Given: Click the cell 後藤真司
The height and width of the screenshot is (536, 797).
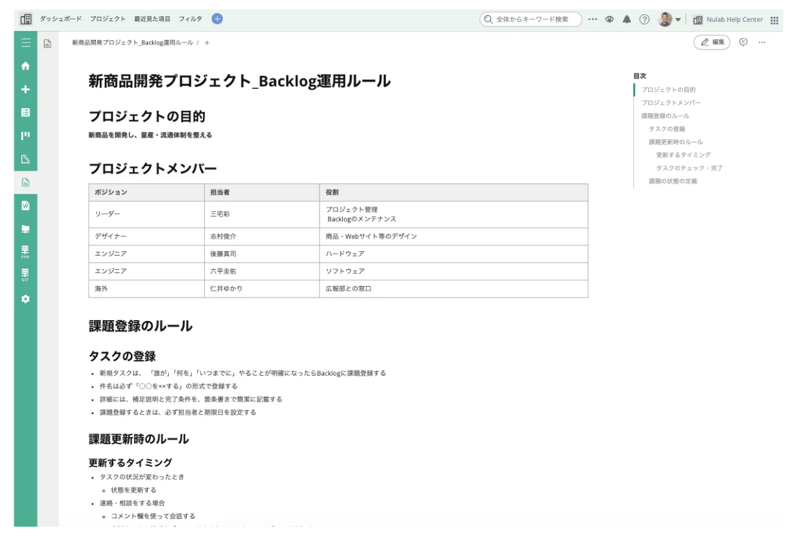Looking at the screenshot, I should coord(262,254).
